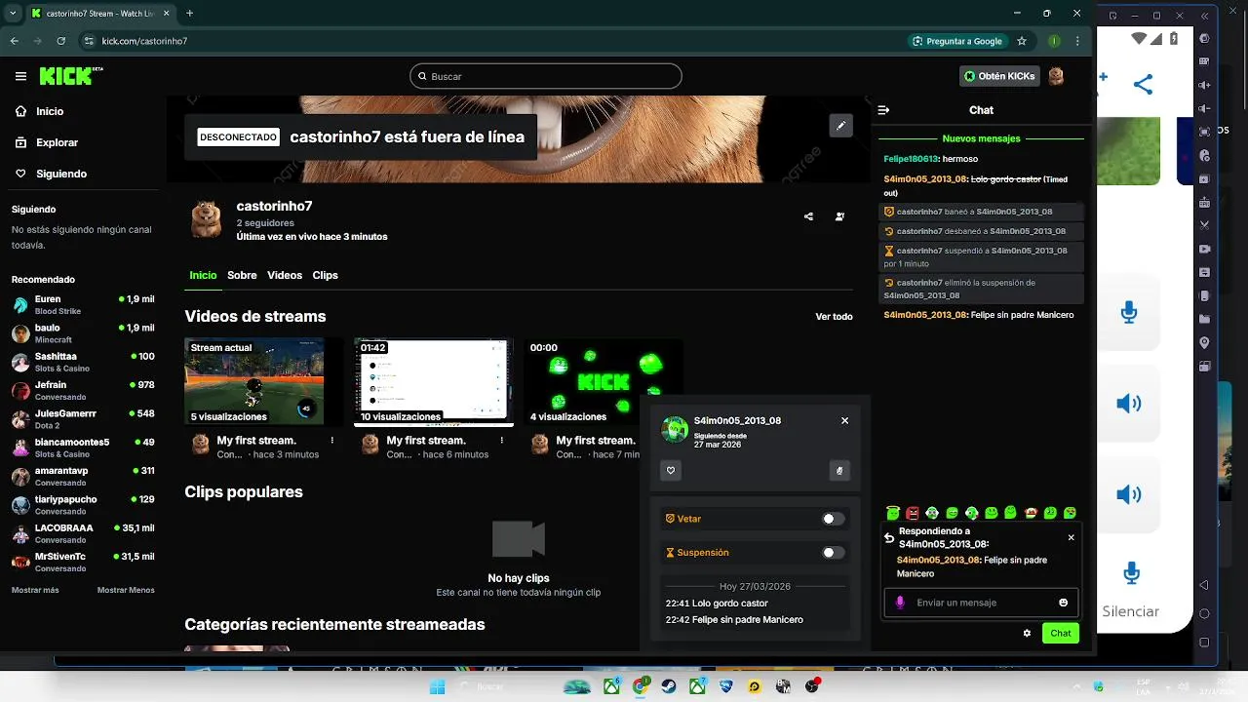Viewport: 1248px width, 702px height.
Task: Open the hamburger sidebar menu
Action: pyautogui.click(x=20, y=76)
